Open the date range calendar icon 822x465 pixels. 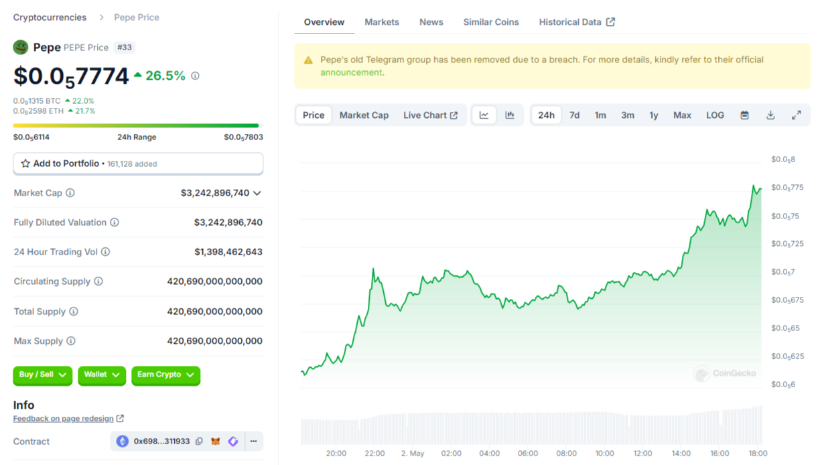[744, 115]
